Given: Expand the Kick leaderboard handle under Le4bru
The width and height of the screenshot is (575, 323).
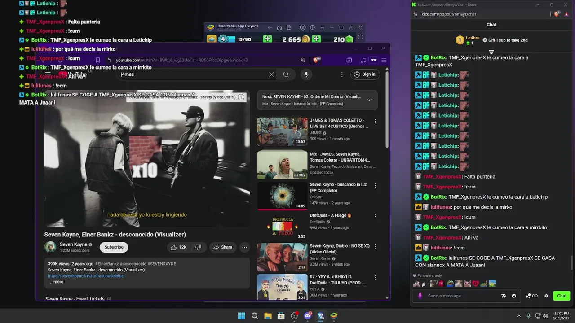Looking at the screenshot, I should [x=491, y=52].
